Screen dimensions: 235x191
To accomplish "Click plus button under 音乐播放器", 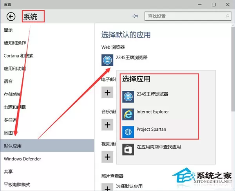I will coord(107,124).
